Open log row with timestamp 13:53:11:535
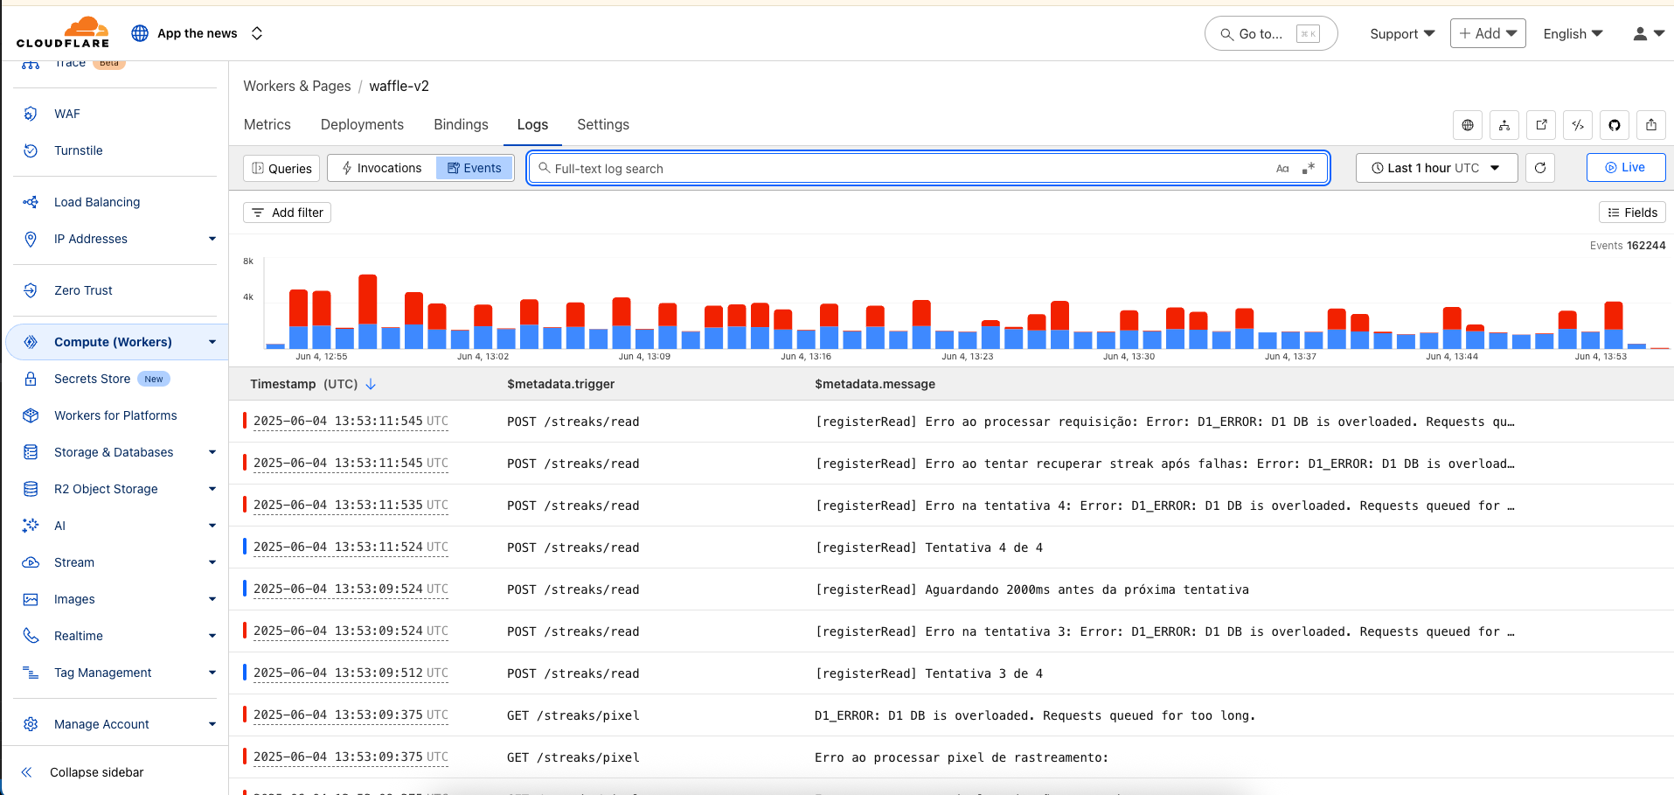1674x795 pixels. point(951,506)
